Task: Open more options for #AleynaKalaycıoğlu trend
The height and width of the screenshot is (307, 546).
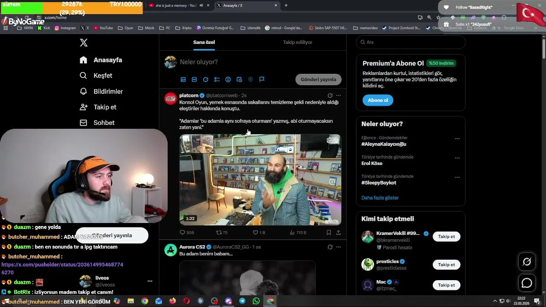Action: pyautogui.click(x=457, y=139)
